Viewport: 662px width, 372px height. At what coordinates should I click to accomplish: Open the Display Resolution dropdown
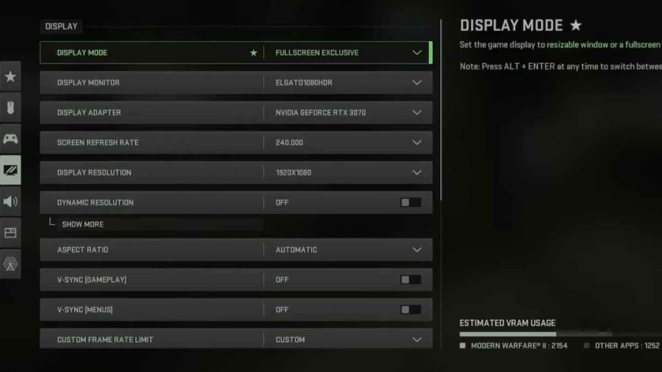[236, 172]
